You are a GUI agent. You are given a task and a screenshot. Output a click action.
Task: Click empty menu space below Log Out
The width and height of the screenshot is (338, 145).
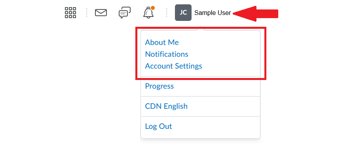pyautogui.click(x=201, y=135)
